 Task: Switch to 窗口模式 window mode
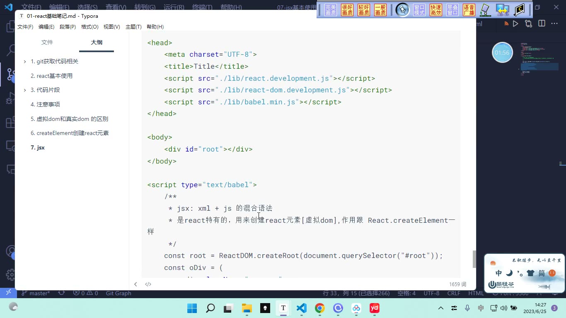point(419,10)
